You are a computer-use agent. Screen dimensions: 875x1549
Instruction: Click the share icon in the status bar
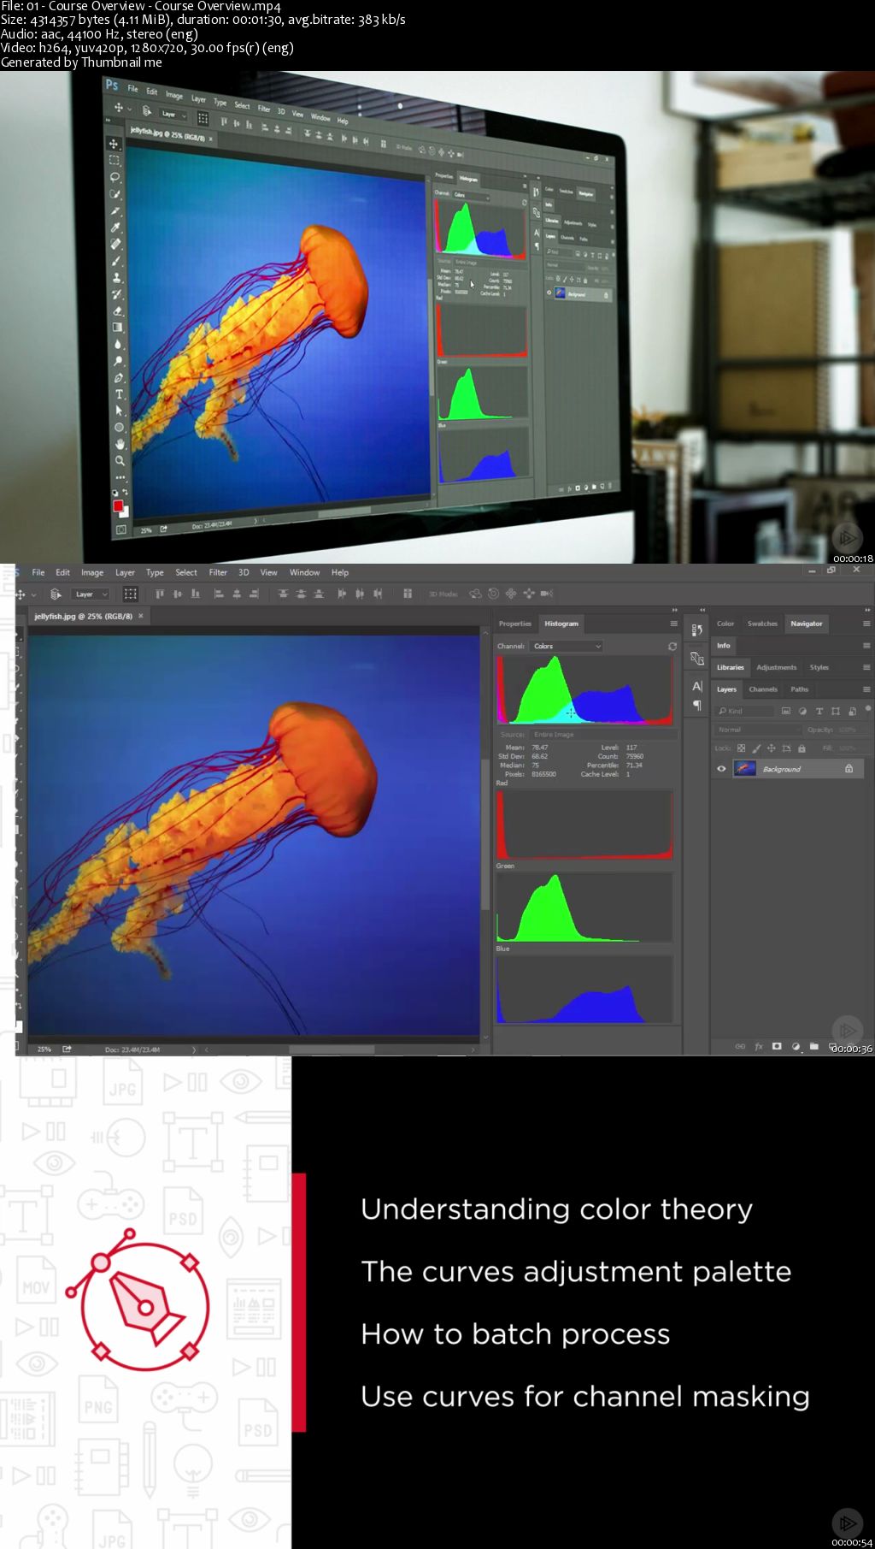coord(67,1049)
